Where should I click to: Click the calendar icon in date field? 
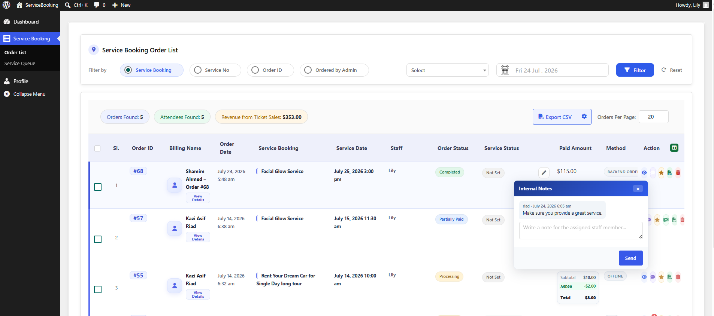pos(505,70)
